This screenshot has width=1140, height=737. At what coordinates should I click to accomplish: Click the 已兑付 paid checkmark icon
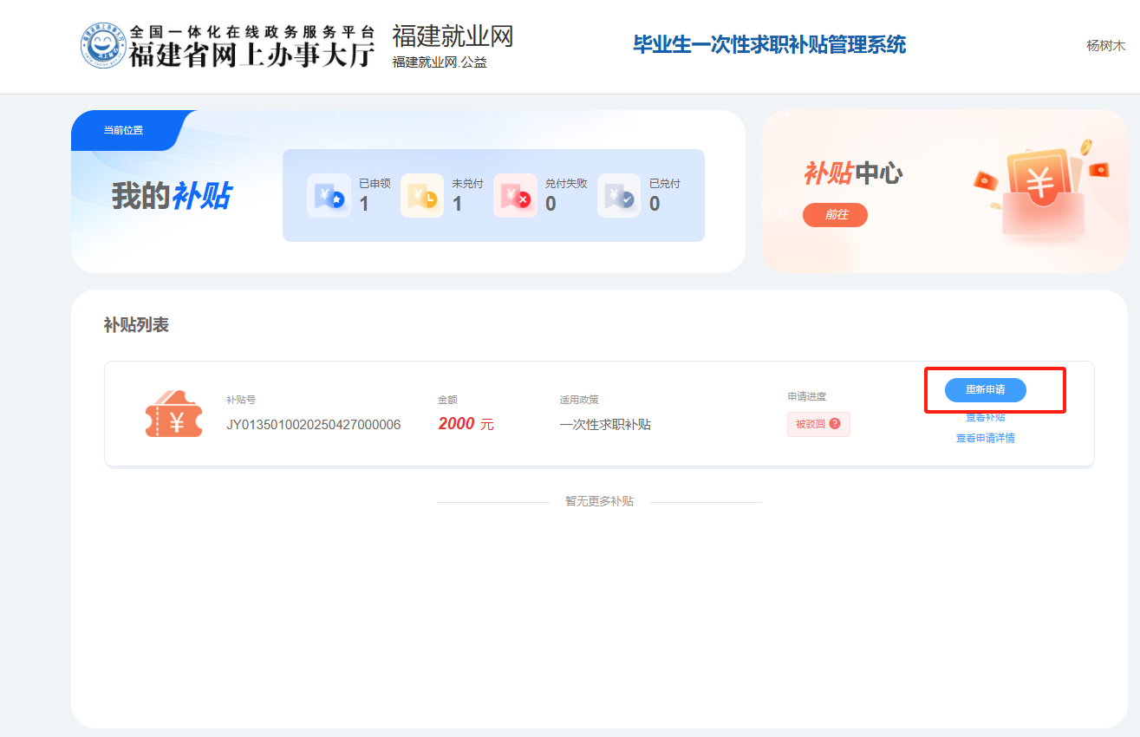[619, 196]
